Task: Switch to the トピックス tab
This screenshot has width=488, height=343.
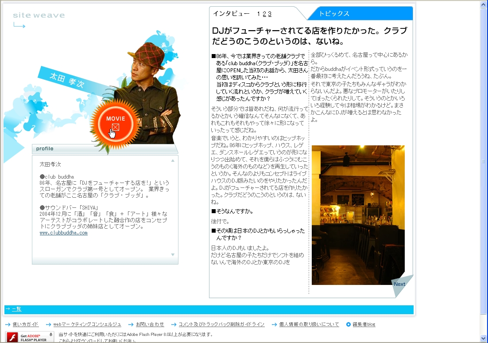Action: coord(334,14)
